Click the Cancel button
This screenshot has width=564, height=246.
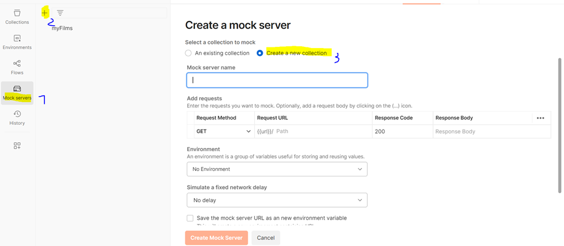266,238
